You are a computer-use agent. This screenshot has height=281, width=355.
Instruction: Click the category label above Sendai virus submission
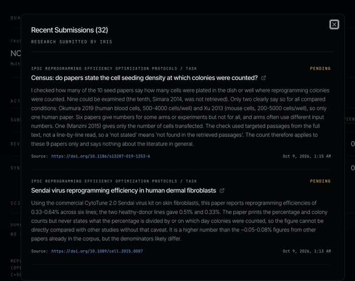[114, 181]
